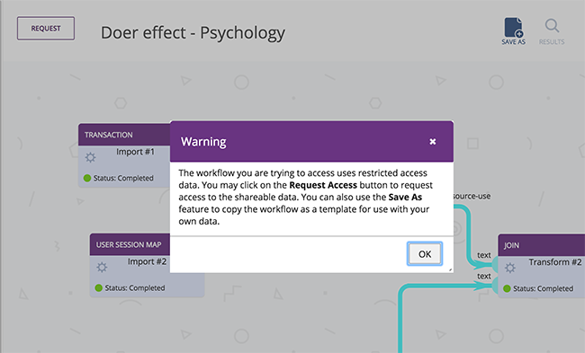Click the workflow title Doer effect - Psychology

[193, 32]
